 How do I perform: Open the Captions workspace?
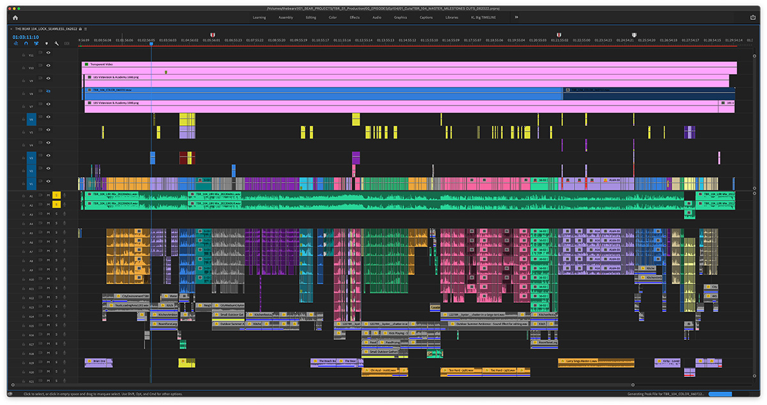point(426,17)
